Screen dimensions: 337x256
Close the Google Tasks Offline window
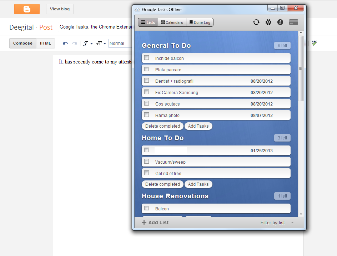click(296, 8)
